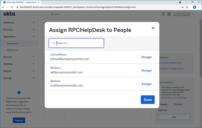202x128 pixels.
Task: Click the info icon above Starter plan
Action: pyautogui.click(x=19, y=93)
